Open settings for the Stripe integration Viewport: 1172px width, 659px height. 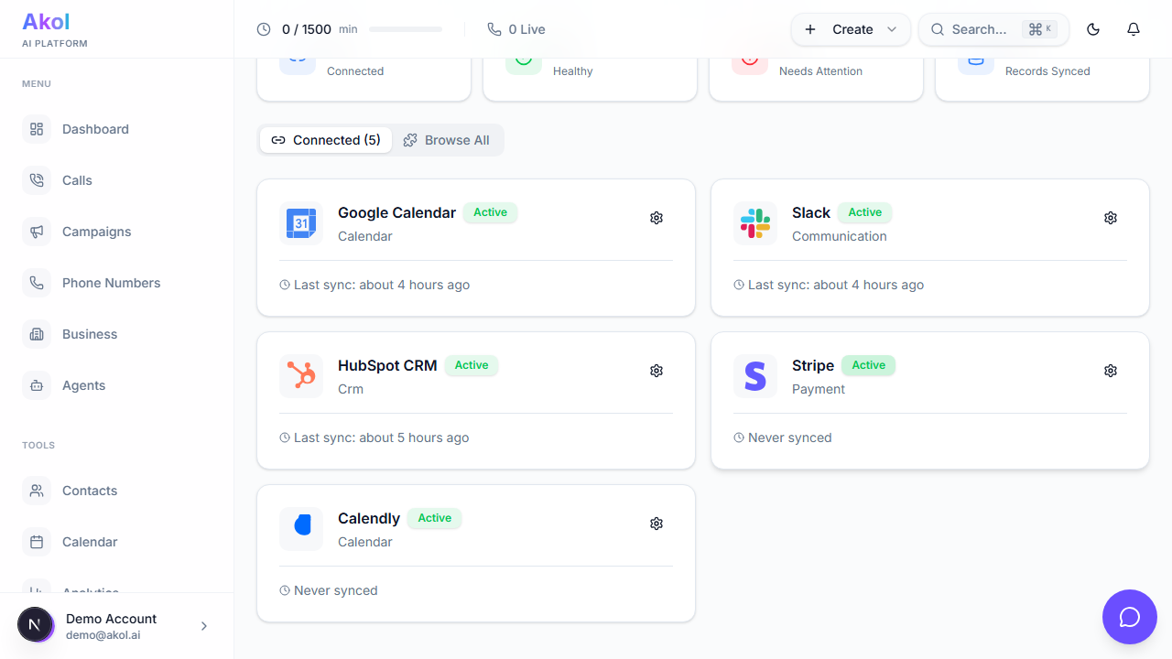[1111, 371]
